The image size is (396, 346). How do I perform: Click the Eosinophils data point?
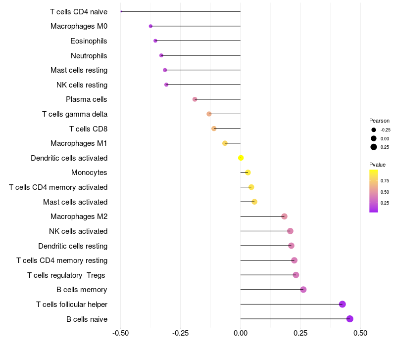pyautogui.click(x=155, y=41)
